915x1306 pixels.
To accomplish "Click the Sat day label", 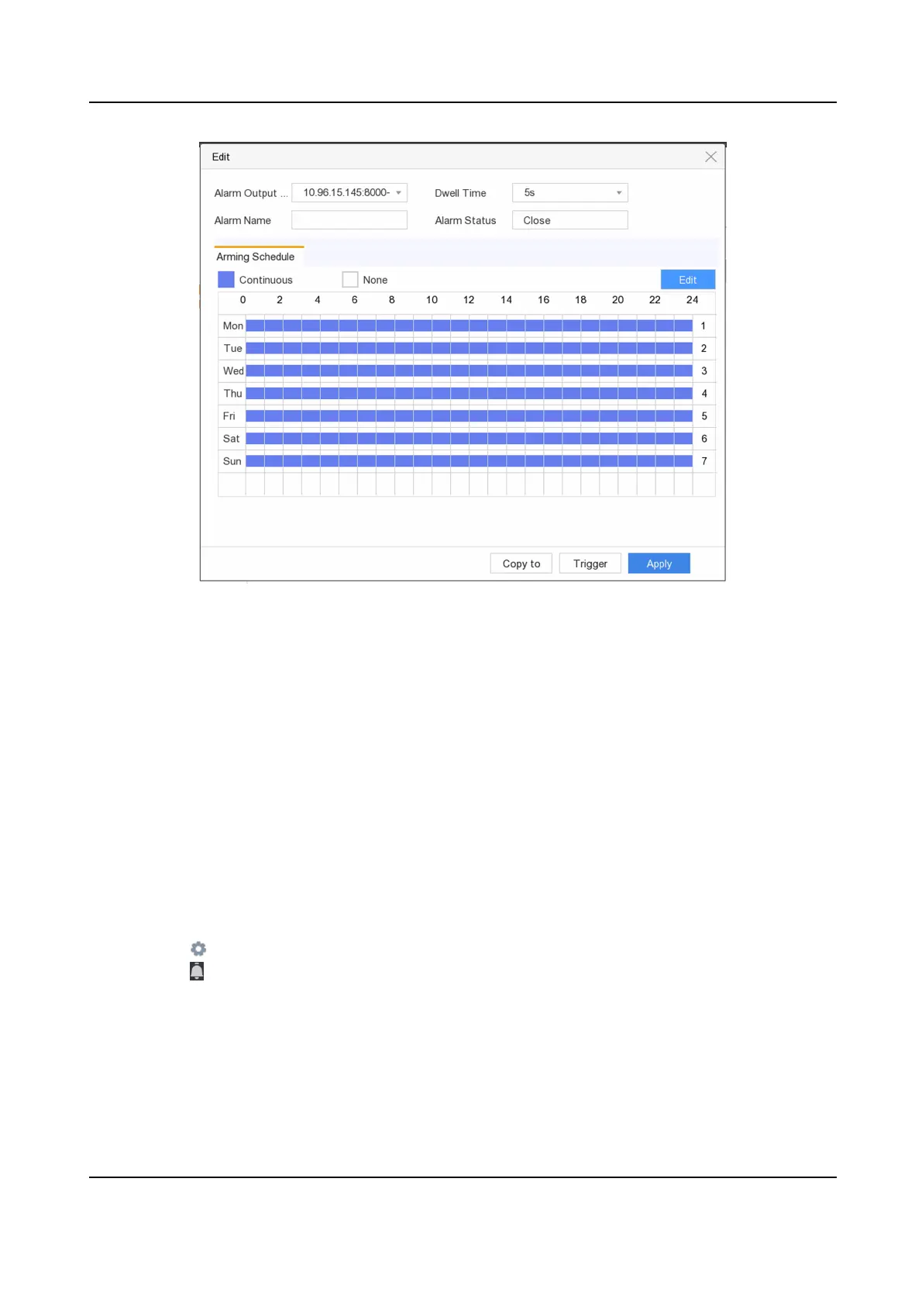I will tap(232, 439).
